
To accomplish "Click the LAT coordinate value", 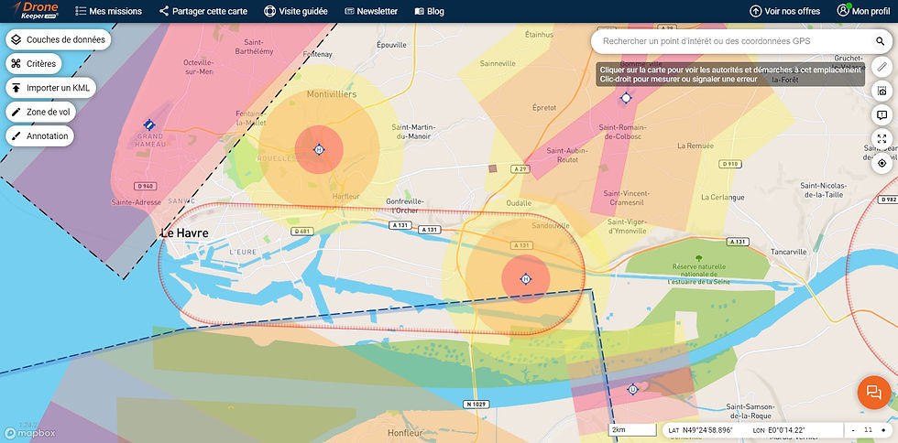I will (708, 430).
